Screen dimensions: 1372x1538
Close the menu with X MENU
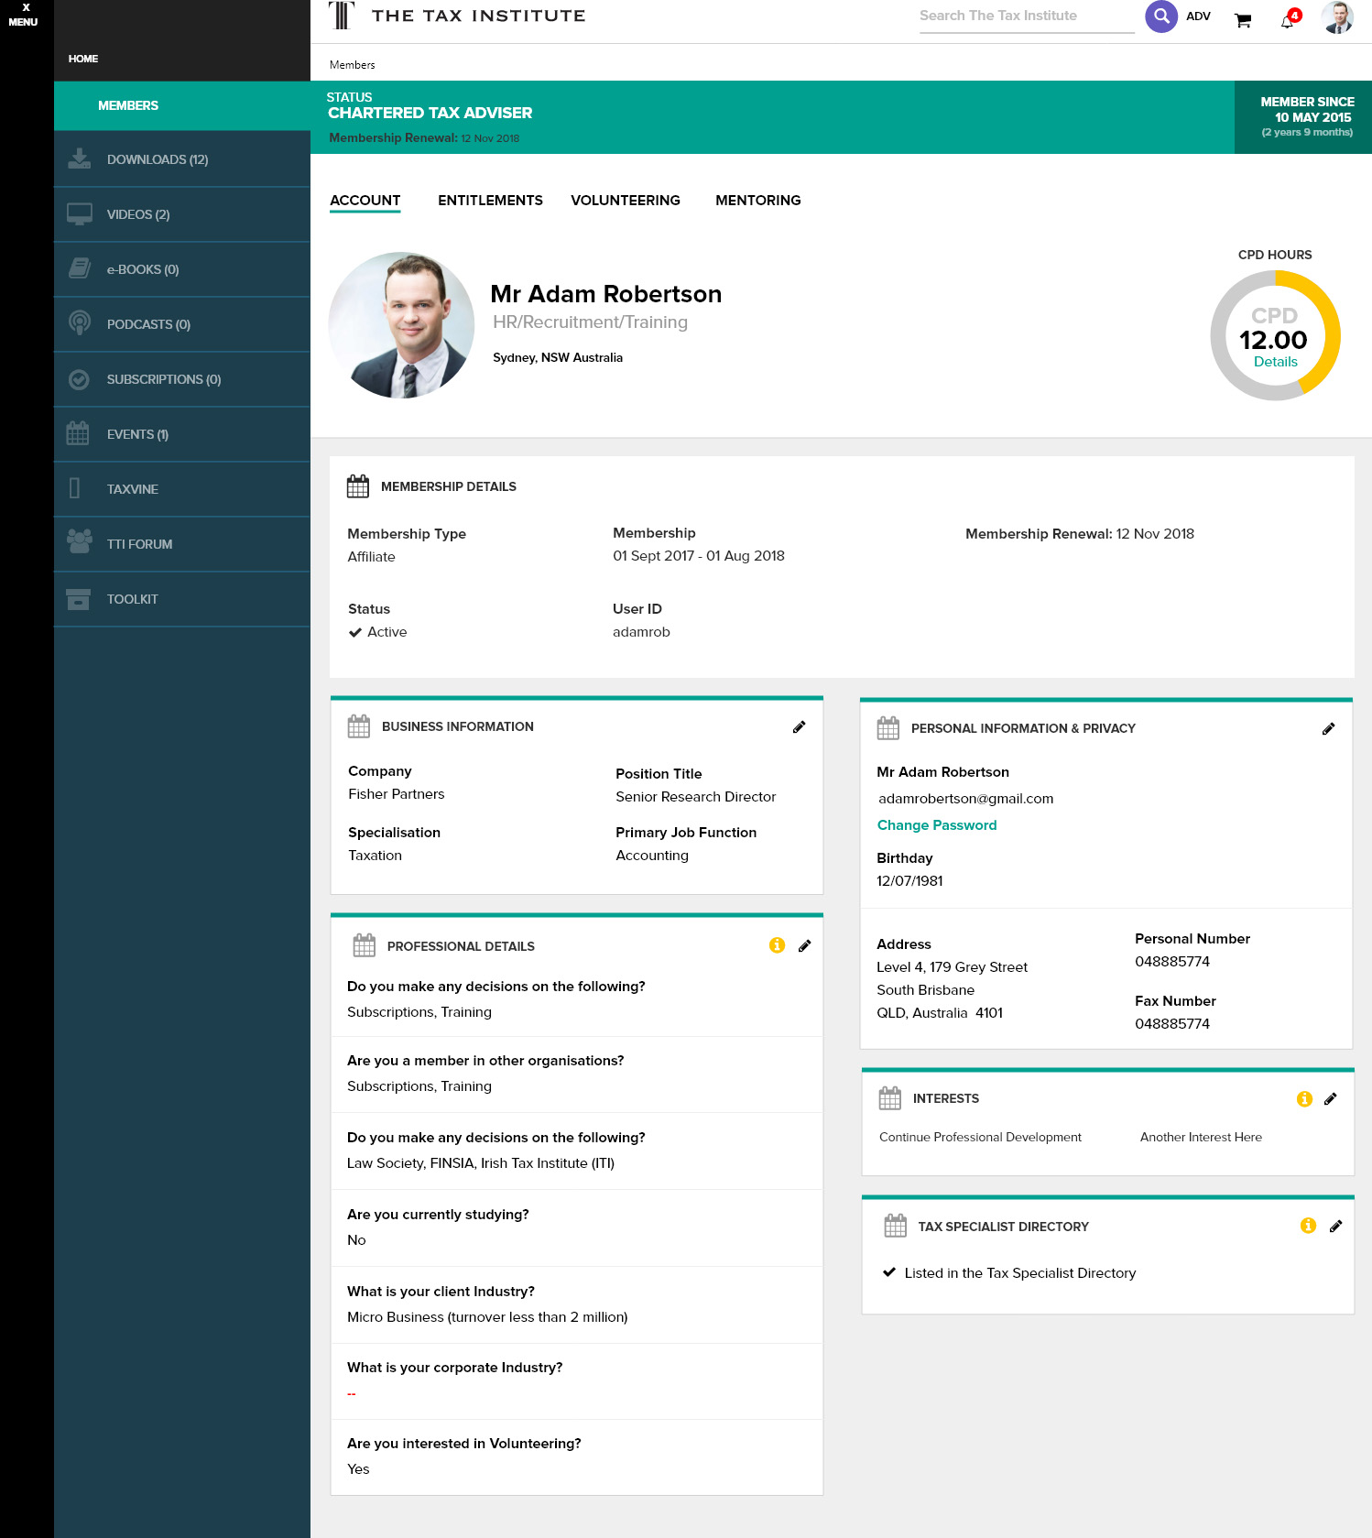pos(24,15)
